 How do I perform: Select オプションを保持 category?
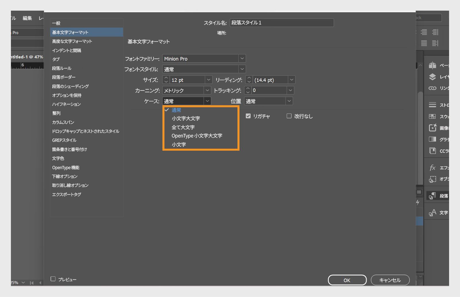coord(87,95)
